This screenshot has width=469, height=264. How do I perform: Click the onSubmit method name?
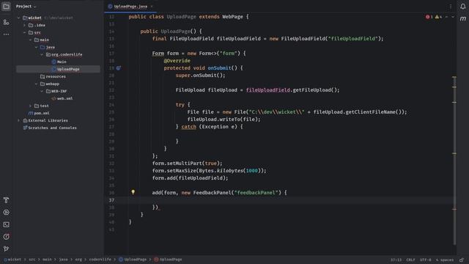tap(220, 68)
